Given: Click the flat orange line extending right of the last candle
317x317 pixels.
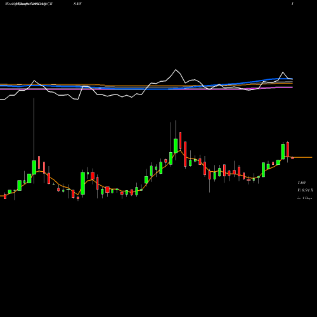Looking at the screenshot, I should pyautogui.click(x=303, y=157).
